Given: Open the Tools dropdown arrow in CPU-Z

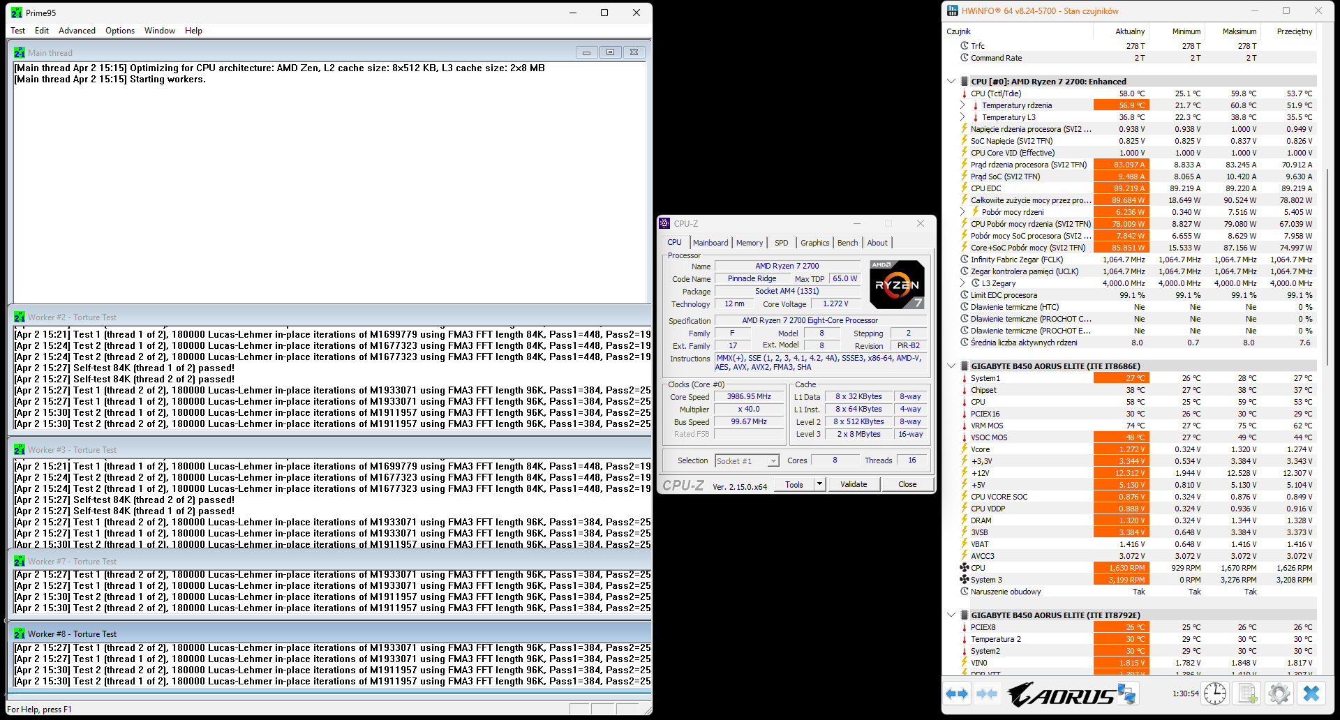Looking at the screenshot, I should click(820, 484).
